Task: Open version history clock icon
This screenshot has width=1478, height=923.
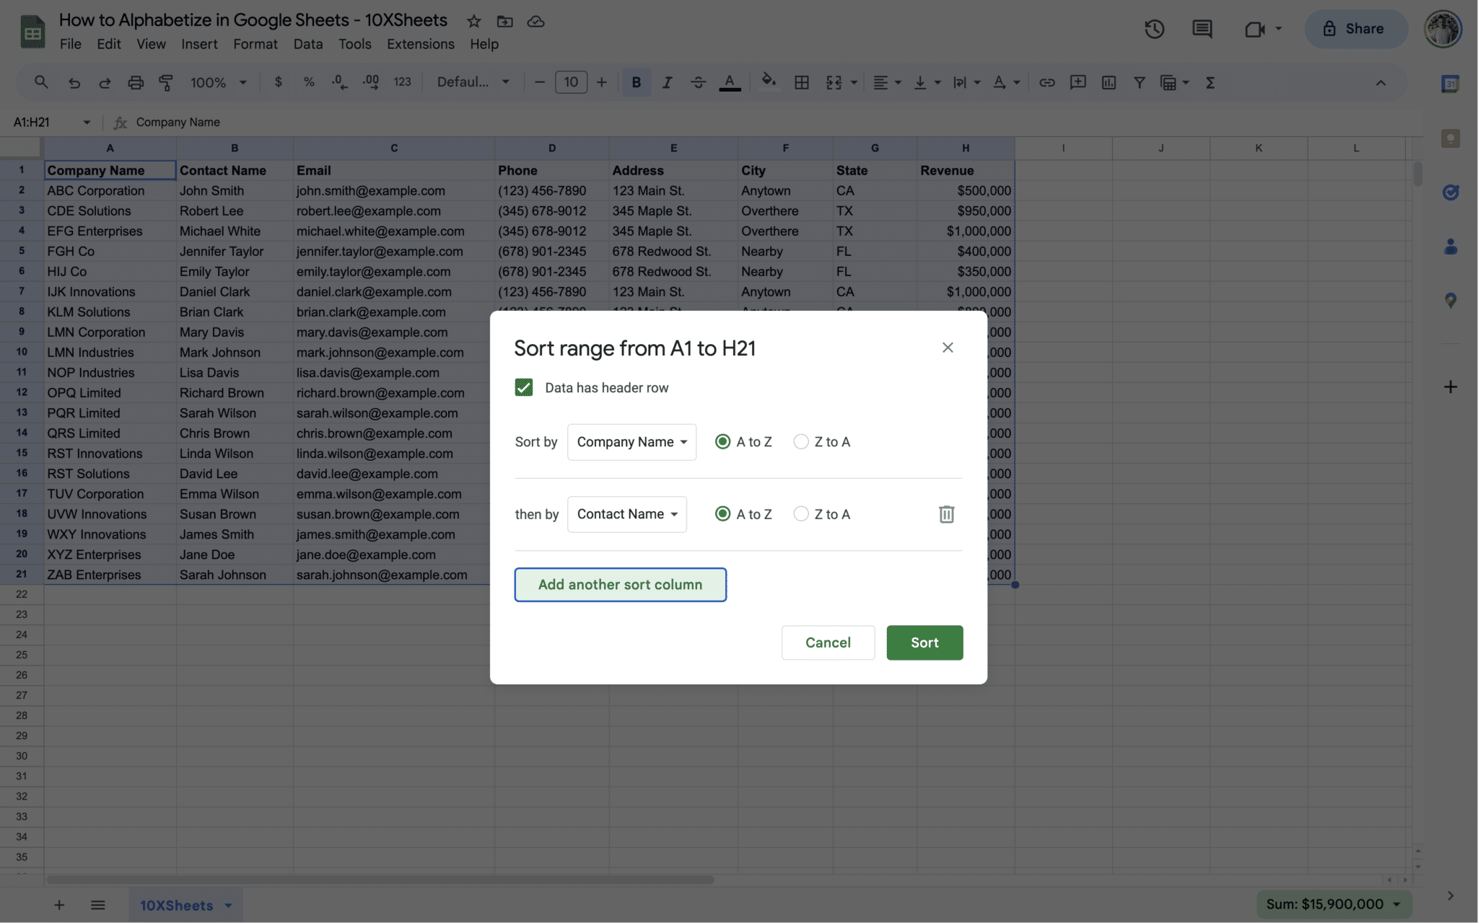Action: [x=1154, y=29]
